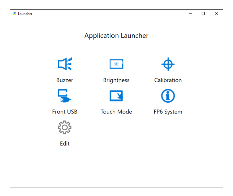The height and width of the screenshot is (196, 233).
Task: Select the "FP6 System" text label
Action: pos(168,112)
